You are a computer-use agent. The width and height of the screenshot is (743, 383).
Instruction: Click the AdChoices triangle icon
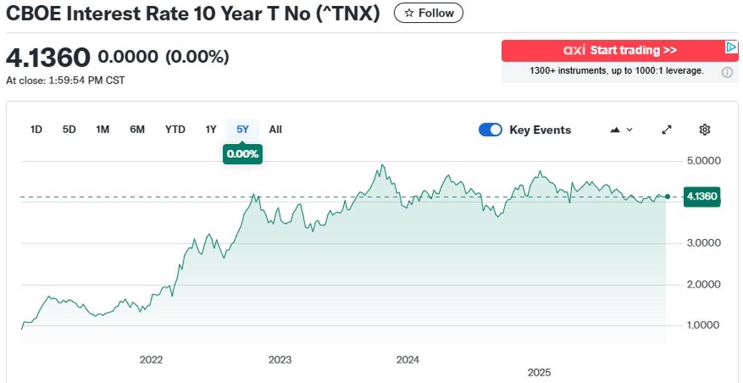(x=731, y=47)
